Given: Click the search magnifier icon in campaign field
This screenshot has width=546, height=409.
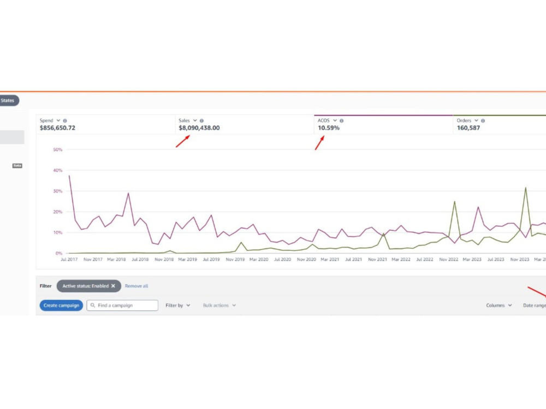Looking at the screenshot, I should tap(93, 305).
